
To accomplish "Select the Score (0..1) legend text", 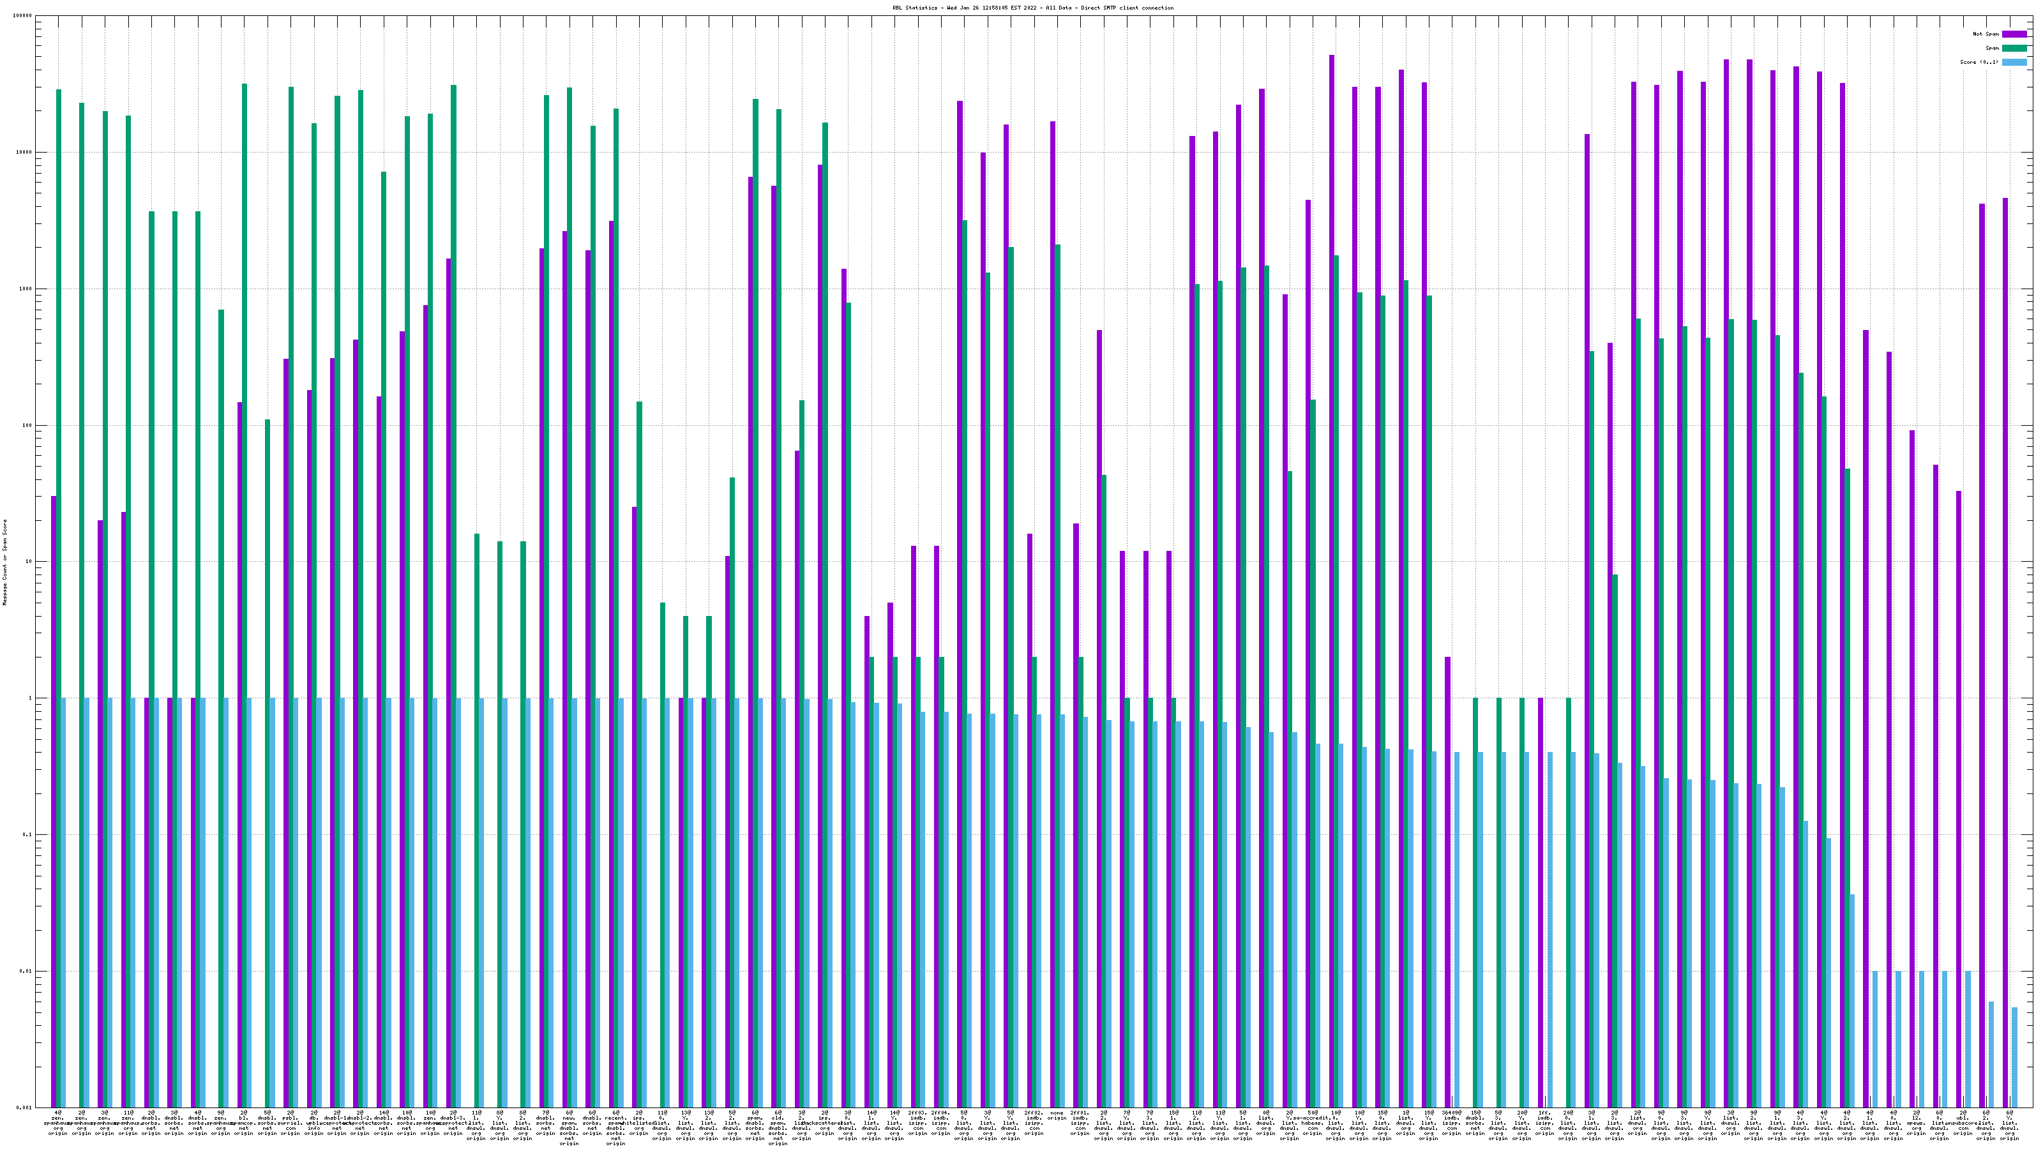I will [x=1979, y=62].
